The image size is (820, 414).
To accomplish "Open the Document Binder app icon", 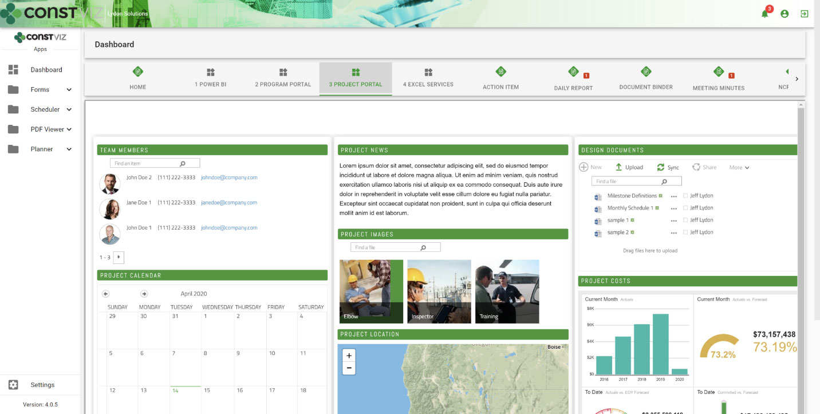I will (x=646, y=72).
